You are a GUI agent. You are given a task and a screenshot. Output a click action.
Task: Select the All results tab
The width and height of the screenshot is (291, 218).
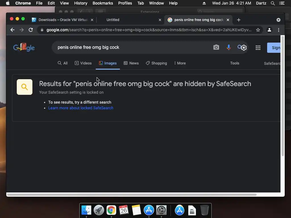(x=63, y=63)
